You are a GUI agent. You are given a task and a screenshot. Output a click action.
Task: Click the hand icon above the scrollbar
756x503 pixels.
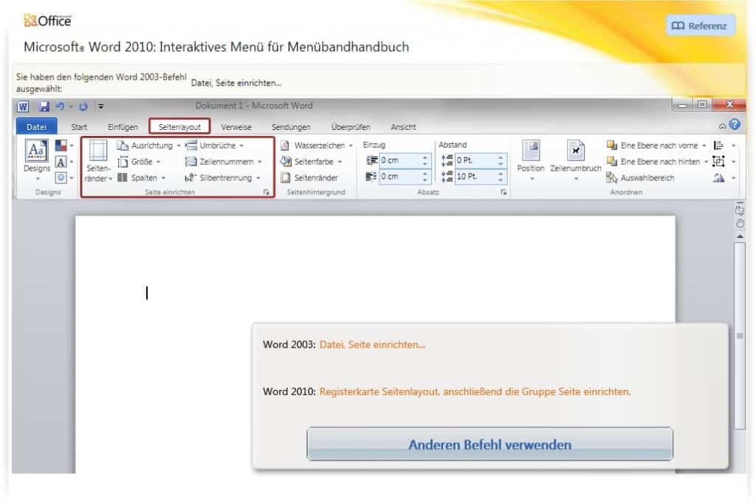click(x=740, y=223)
